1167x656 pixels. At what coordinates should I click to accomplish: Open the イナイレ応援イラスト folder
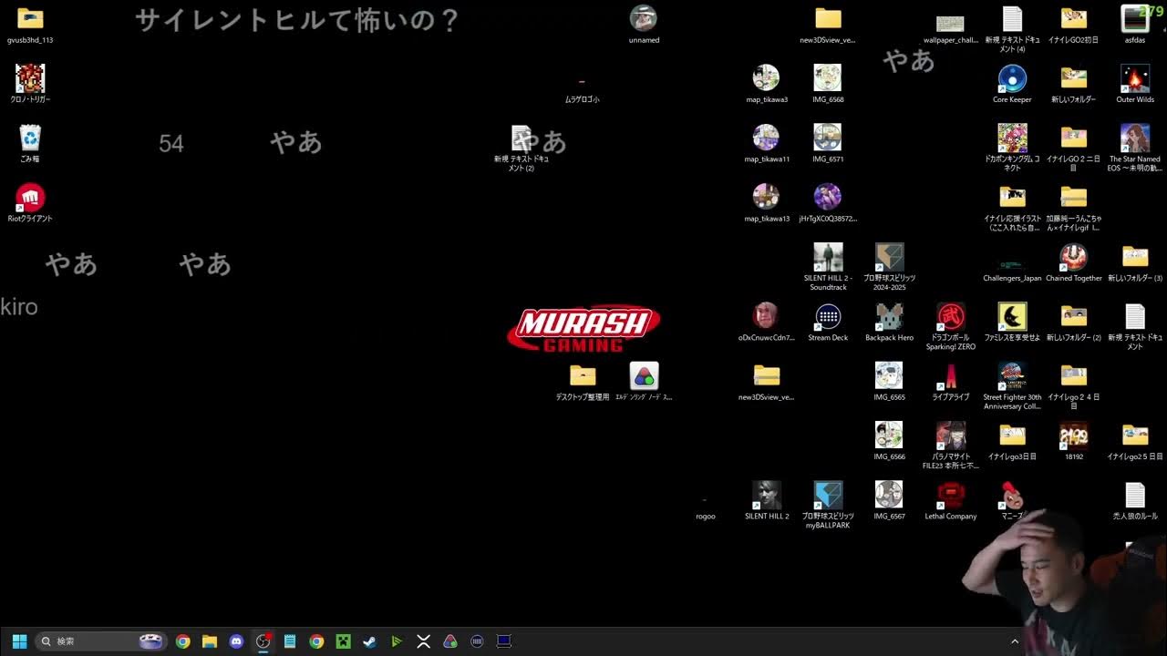[1012, 197]
